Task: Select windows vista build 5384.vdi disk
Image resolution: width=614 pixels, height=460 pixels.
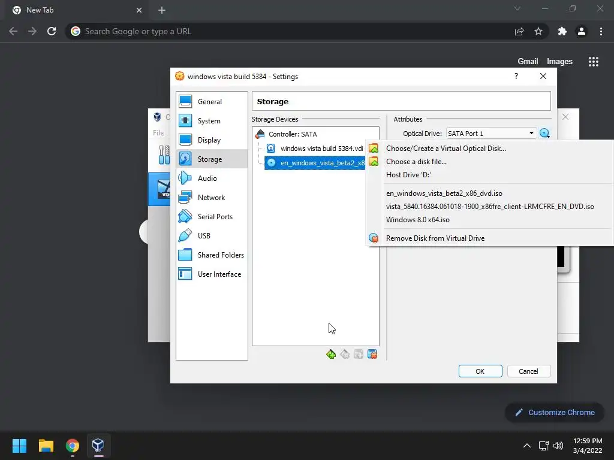Action: [x=315, y=149]
